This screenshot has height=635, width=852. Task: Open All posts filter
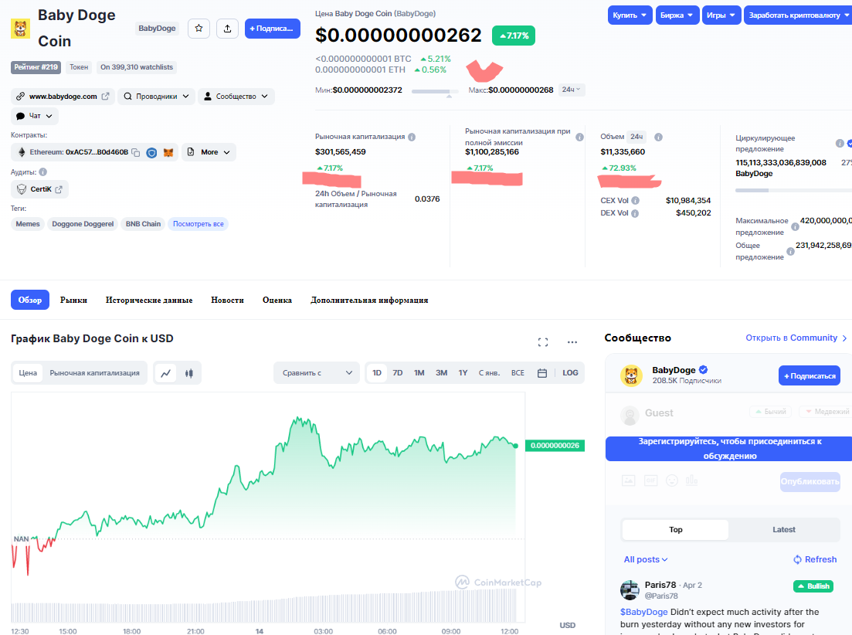point(646,559)
